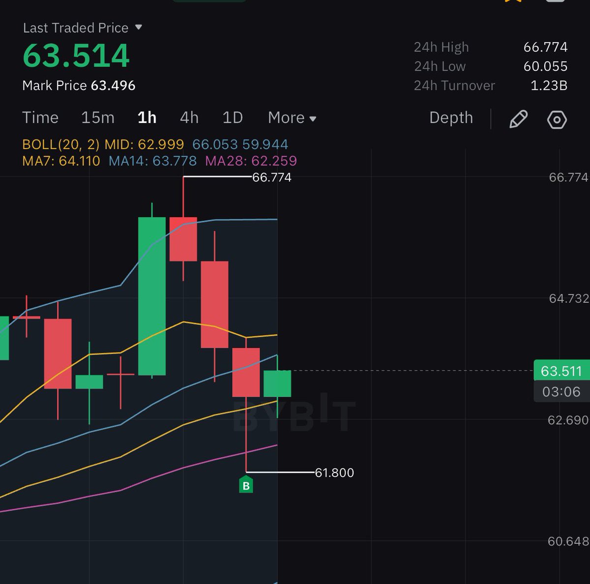Image resolution: width=590 pixels, height=584 pixels.
Task: Open chart settings hexagon icon
Action: (x=557, y=119)
